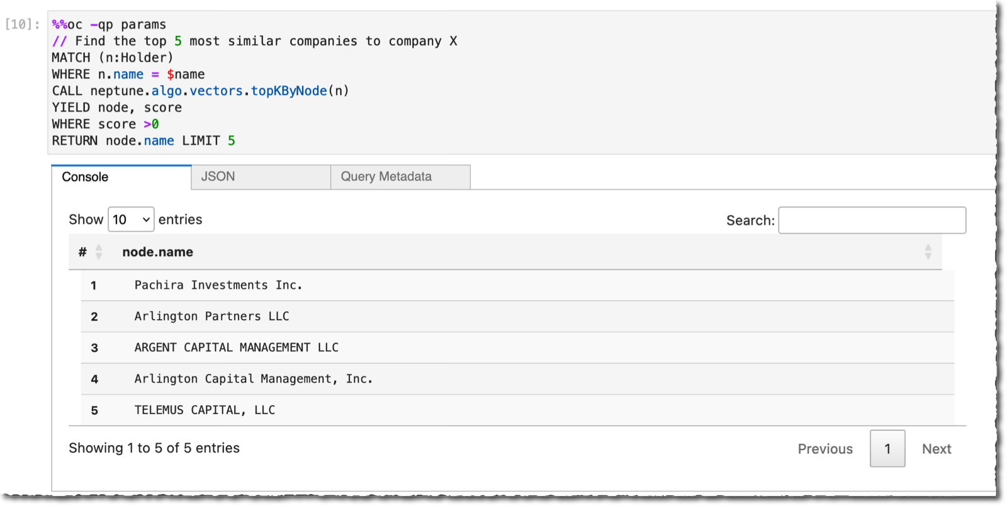Open the Show entries count dropdown
1007x506 pixels.
(x=131, y=220)
